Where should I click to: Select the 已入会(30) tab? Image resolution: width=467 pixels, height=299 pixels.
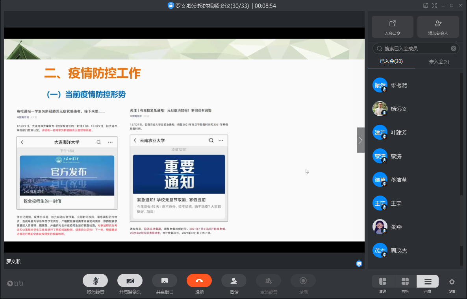pos(391,62)
